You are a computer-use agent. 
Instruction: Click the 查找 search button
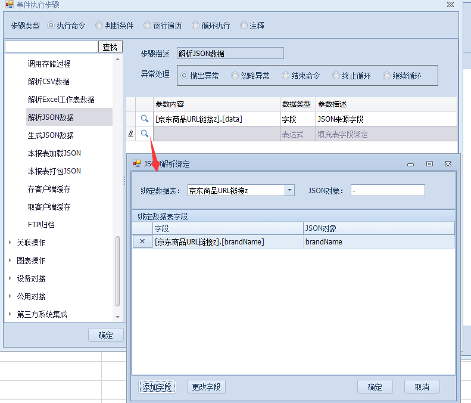point(110,46)
